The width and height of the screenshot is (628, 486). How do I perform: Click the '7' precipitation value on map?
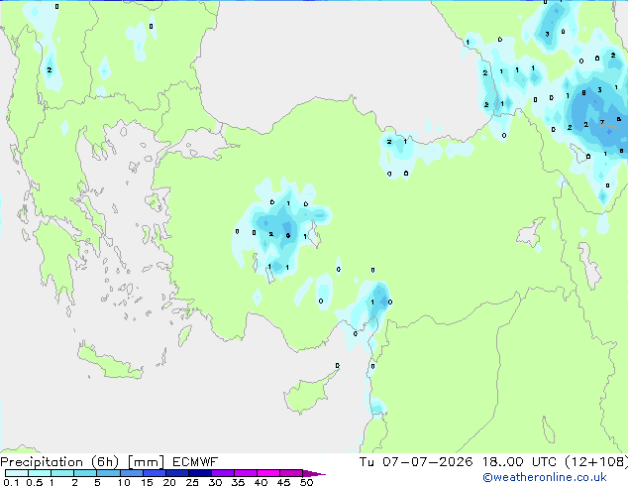(602, 122)
